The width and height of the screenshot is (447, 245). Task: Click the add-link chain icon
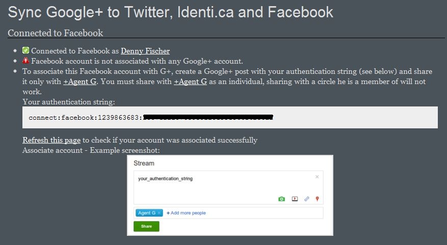click(306, 199)
